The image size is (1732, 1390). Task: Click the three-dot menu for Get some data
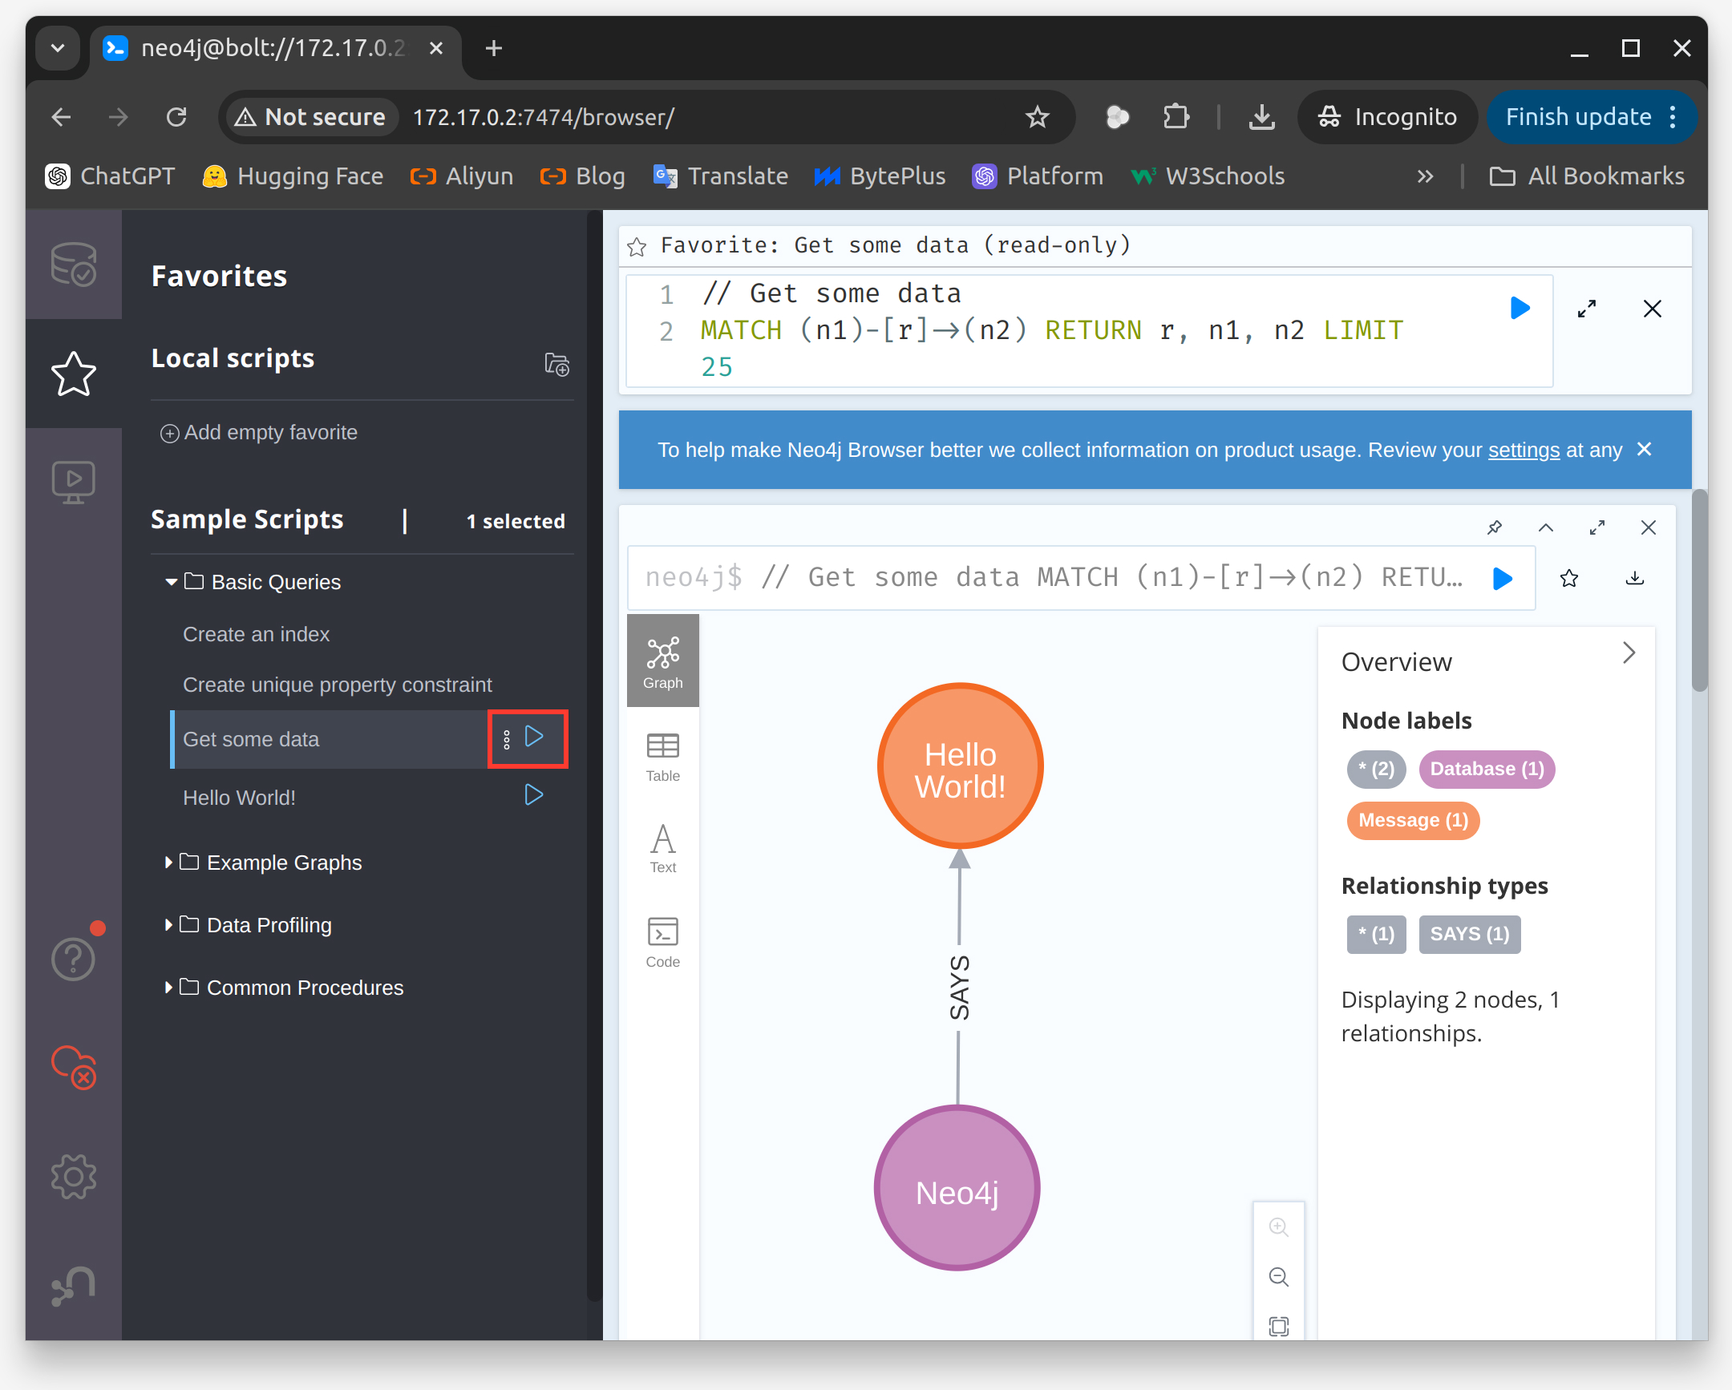(x=506, y=740)
